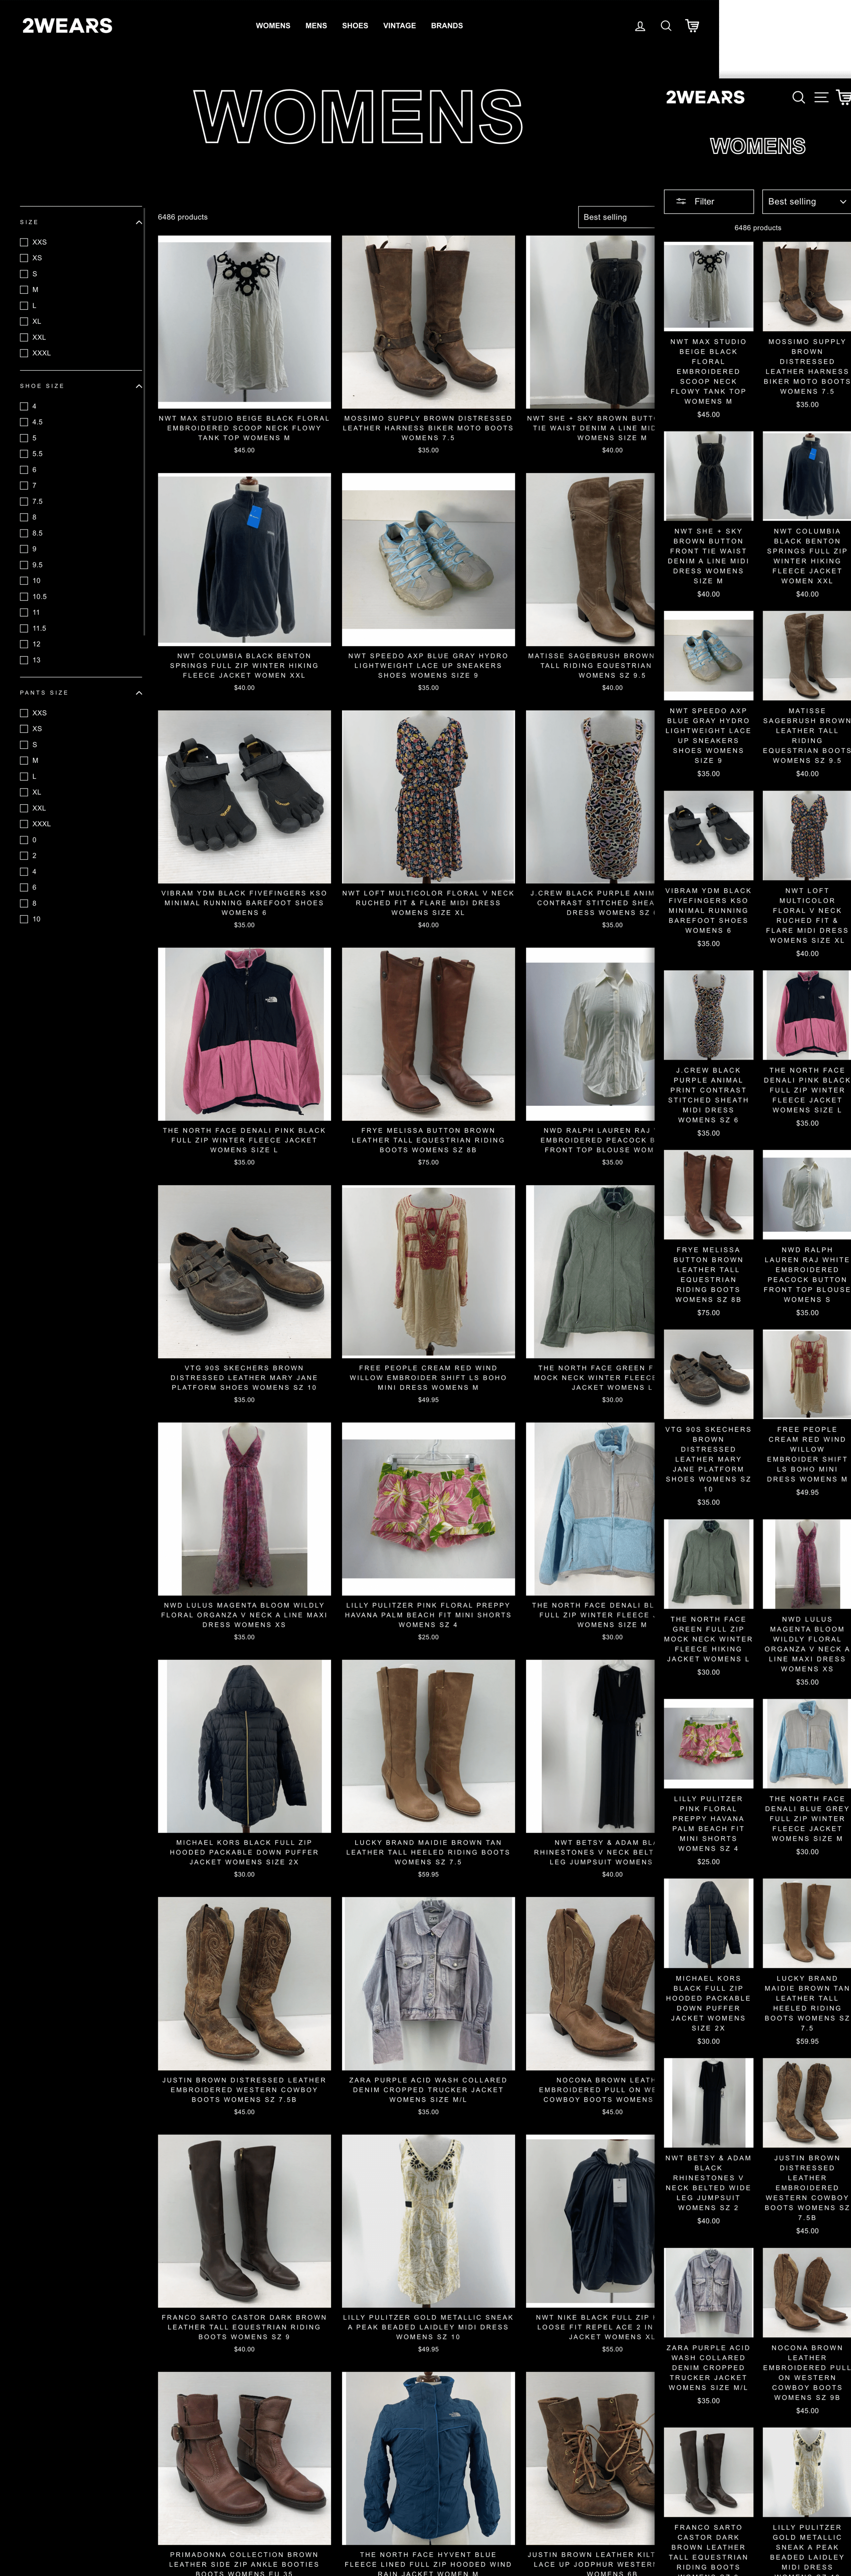Viewport: 851px width, 2576px height.
Task: Click Primadonna brown ankle booties thumbnail, desktop
Action: click(244, 2458)
